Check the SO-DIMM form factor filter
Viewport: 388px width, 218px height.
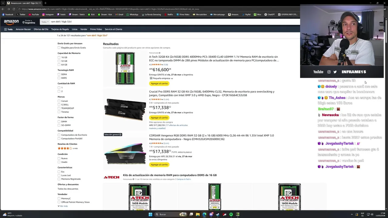[59, 125]
